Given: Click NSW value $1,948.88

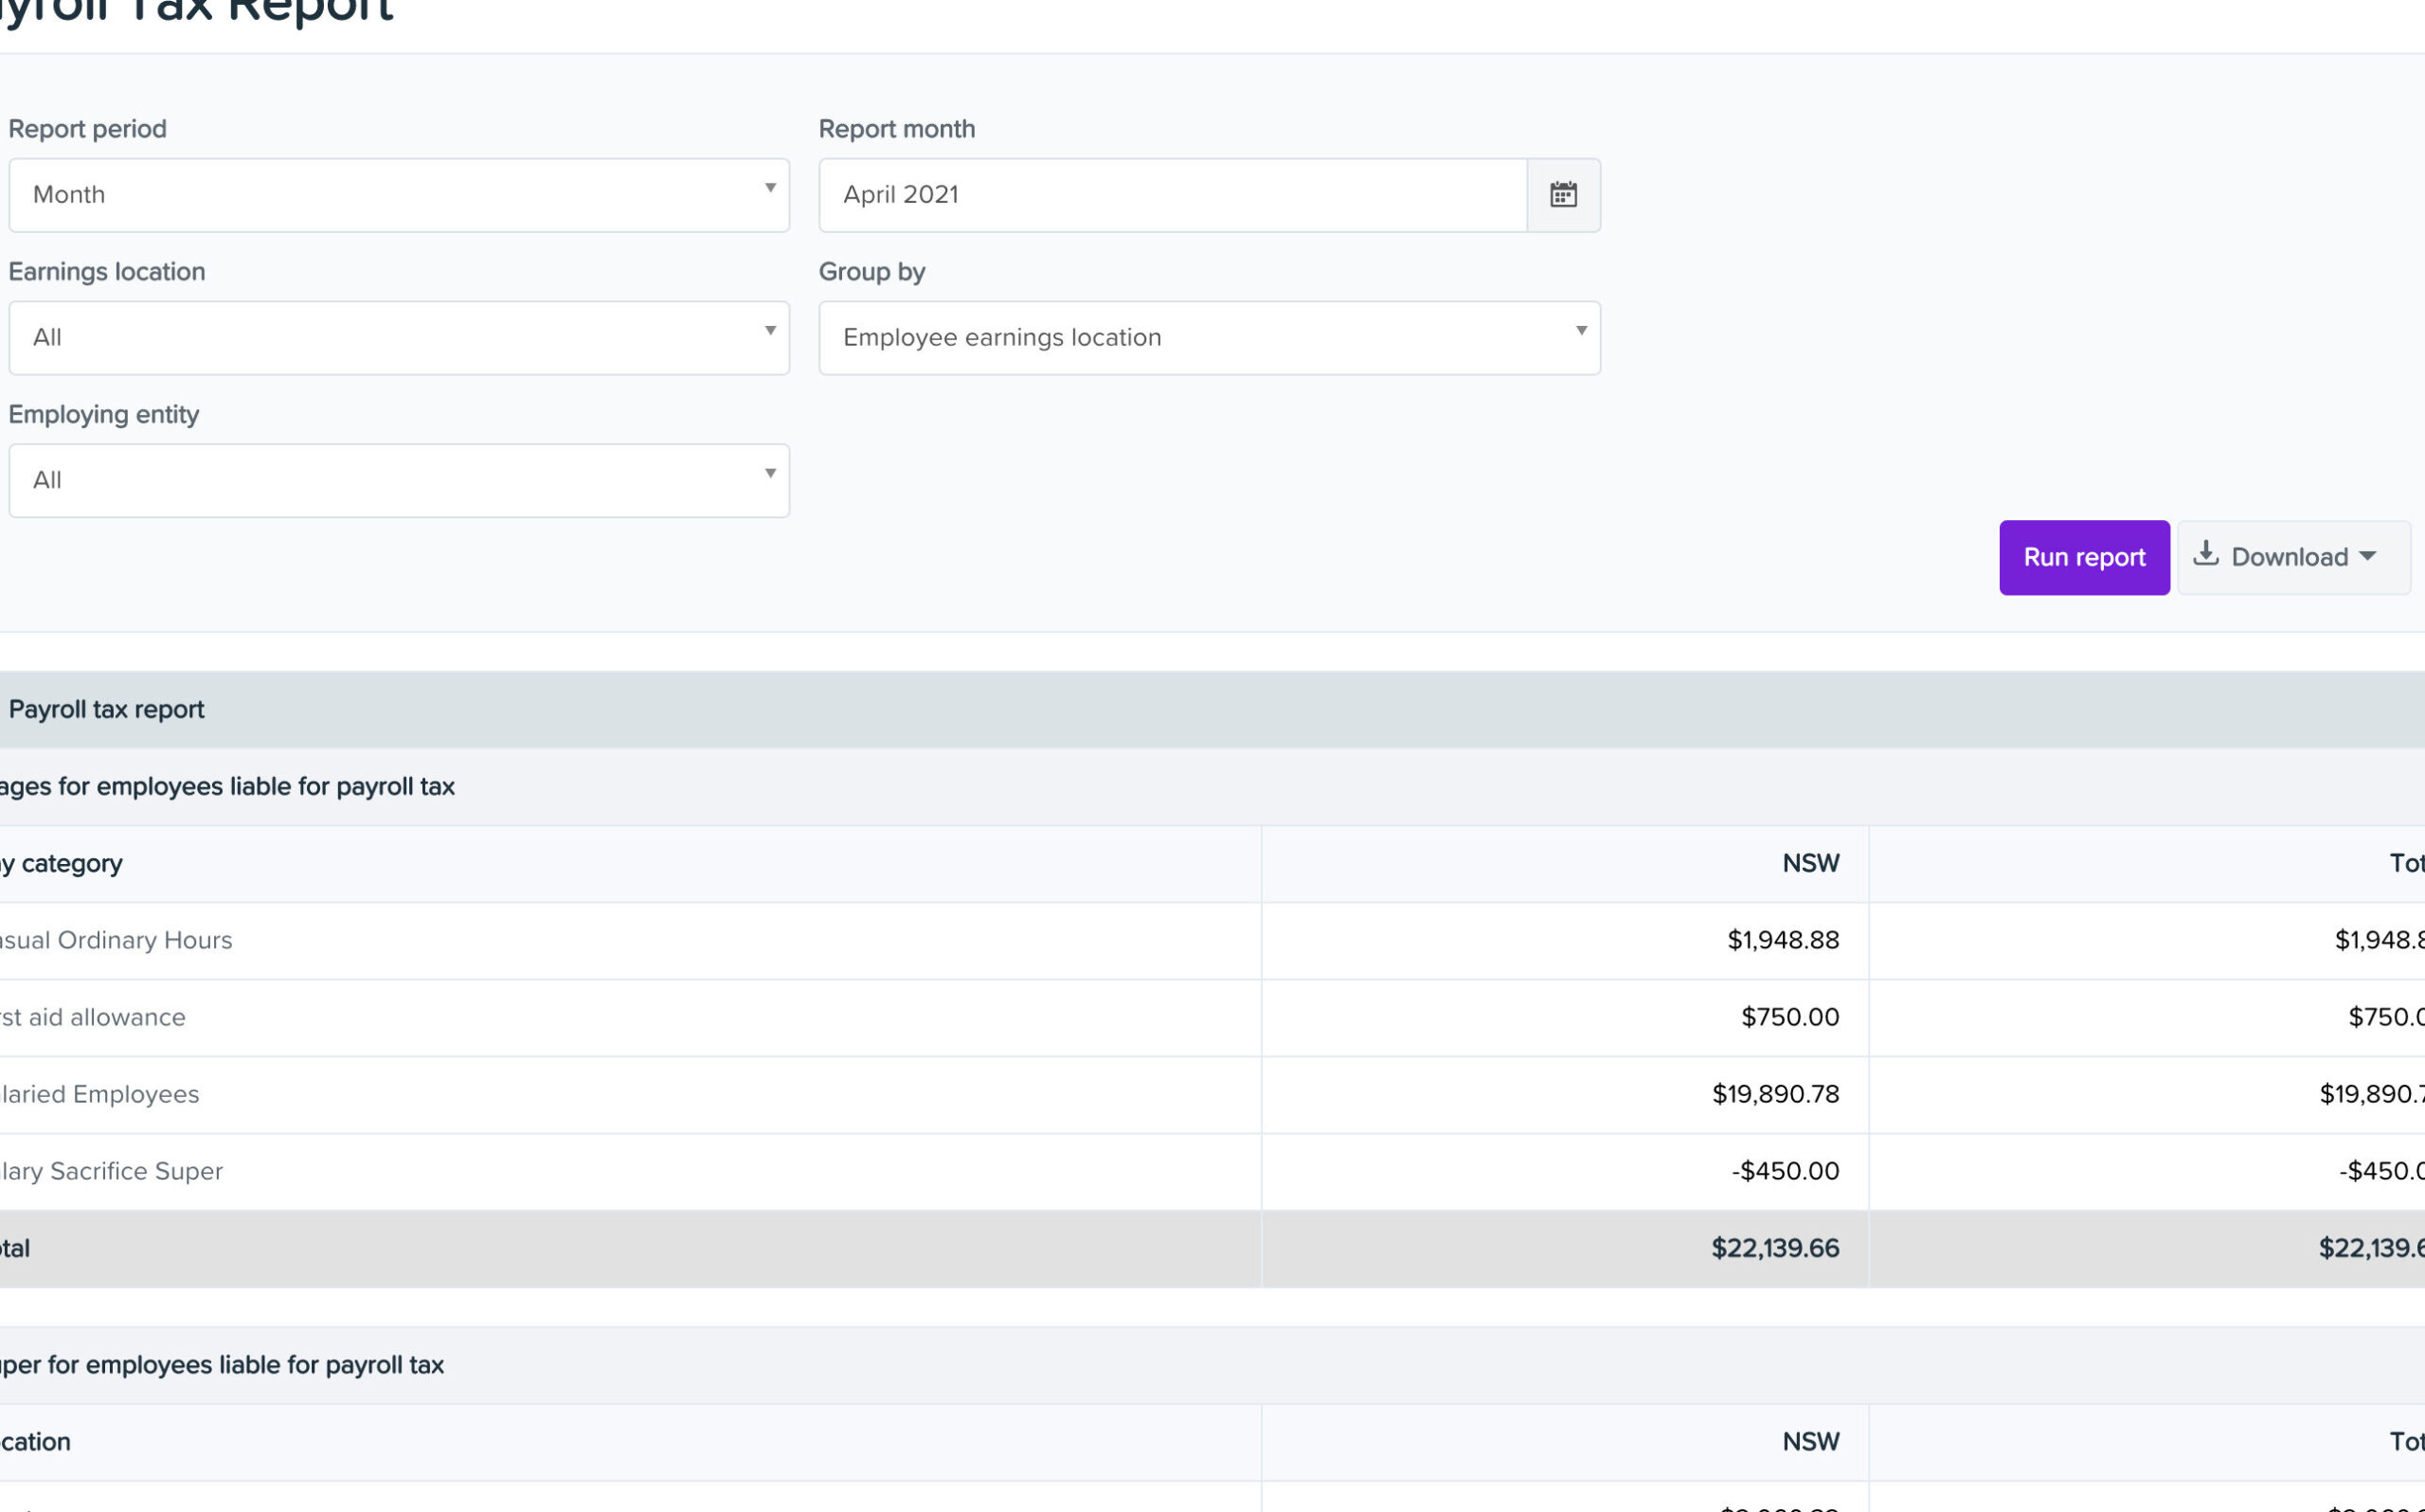Looking at the screenshot, I should 1784,940.
